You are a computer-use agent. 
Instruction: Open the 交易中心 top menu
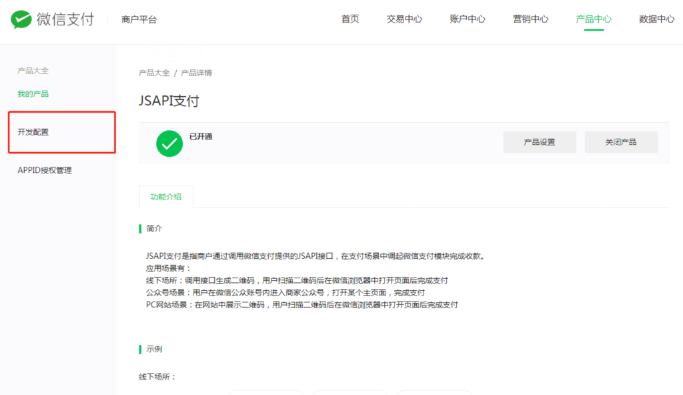(405, 19)
